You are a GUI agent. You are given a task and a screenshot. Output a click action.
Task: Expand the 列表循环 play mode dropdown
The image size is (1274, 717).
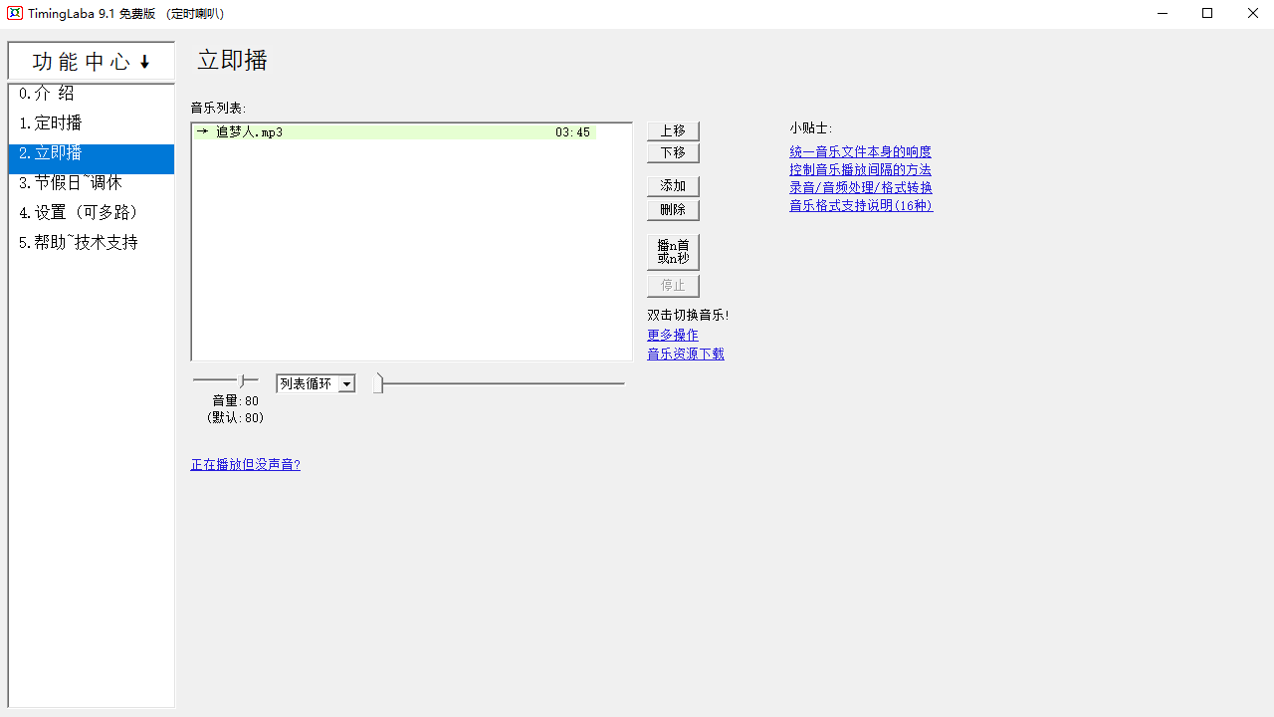point(346,384)
